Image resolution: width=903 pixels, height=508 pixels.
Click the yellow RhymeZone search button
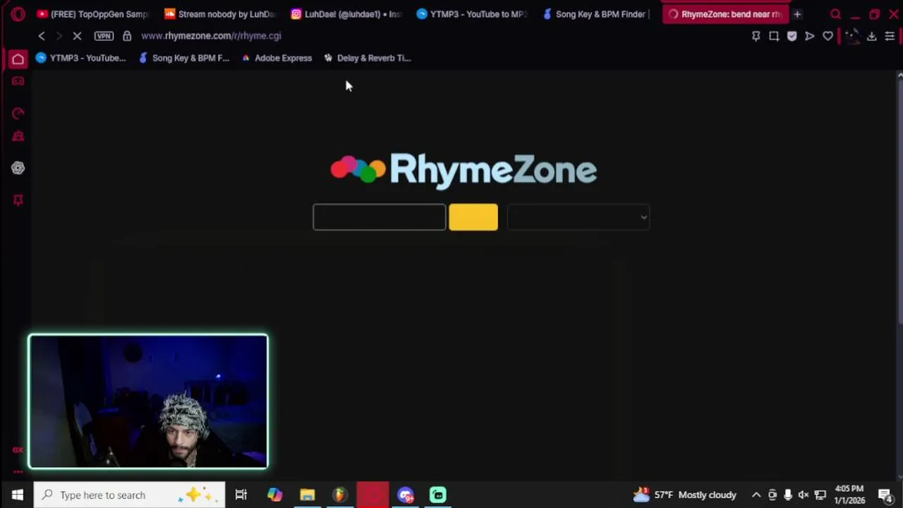coord(473,217)
